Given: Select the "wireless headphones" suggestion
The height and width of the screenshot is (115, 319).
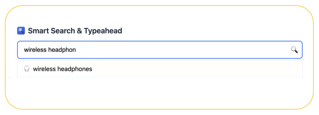Looking at the screenshot, I should (x=160, y=69).
